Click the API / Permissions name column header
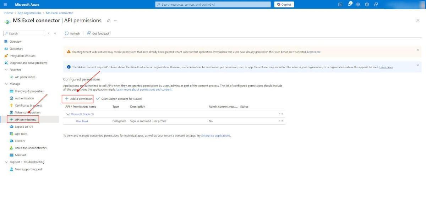The image size is (426, 202). [81, 107]
